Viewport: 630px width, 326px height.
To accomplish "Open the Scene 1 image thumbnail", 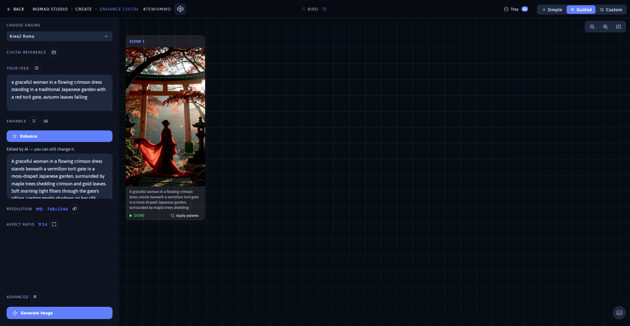I will pyautogui.click(x=165, y=117).
